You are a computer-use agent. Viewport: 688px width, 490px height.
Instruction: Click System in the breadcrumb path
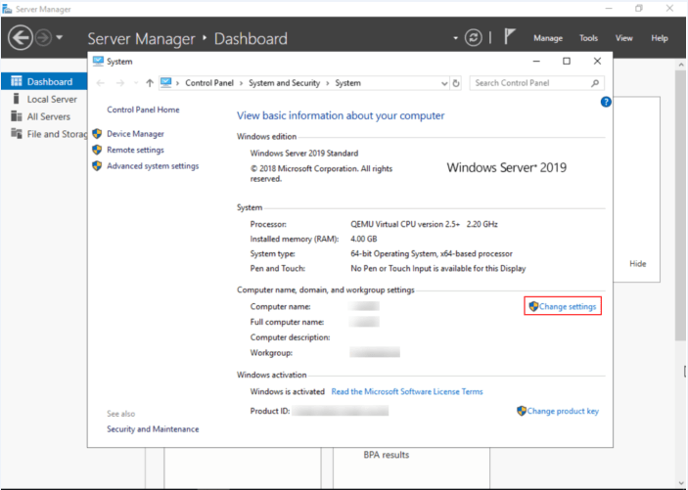[x=348, y=83]
